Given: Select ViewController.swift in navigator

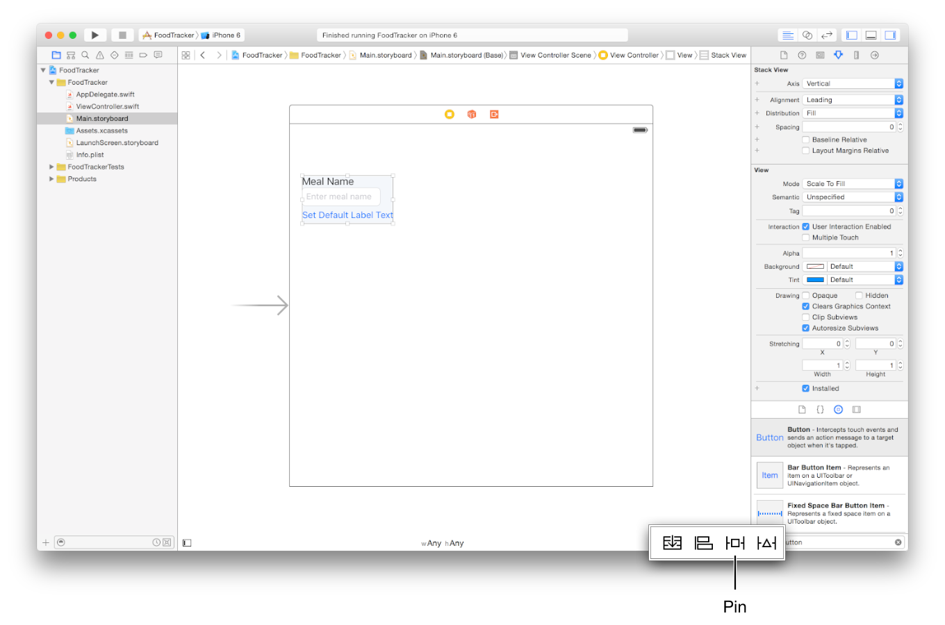Looking at the screenshot, I should coord(107,106).
